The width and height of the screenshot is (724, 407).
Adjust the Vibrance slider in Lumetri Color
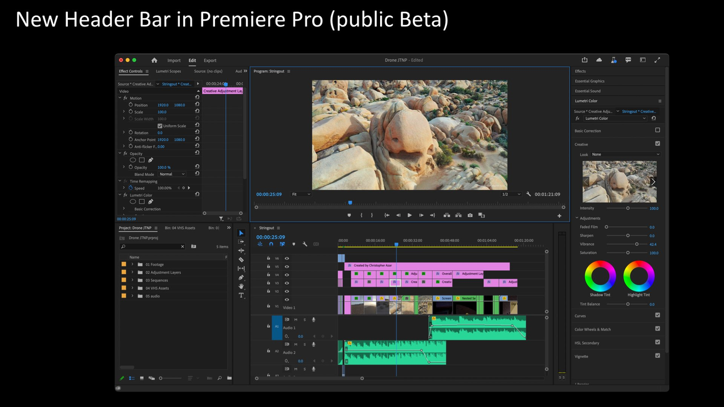pyautogui.click(x=636, y=244)
